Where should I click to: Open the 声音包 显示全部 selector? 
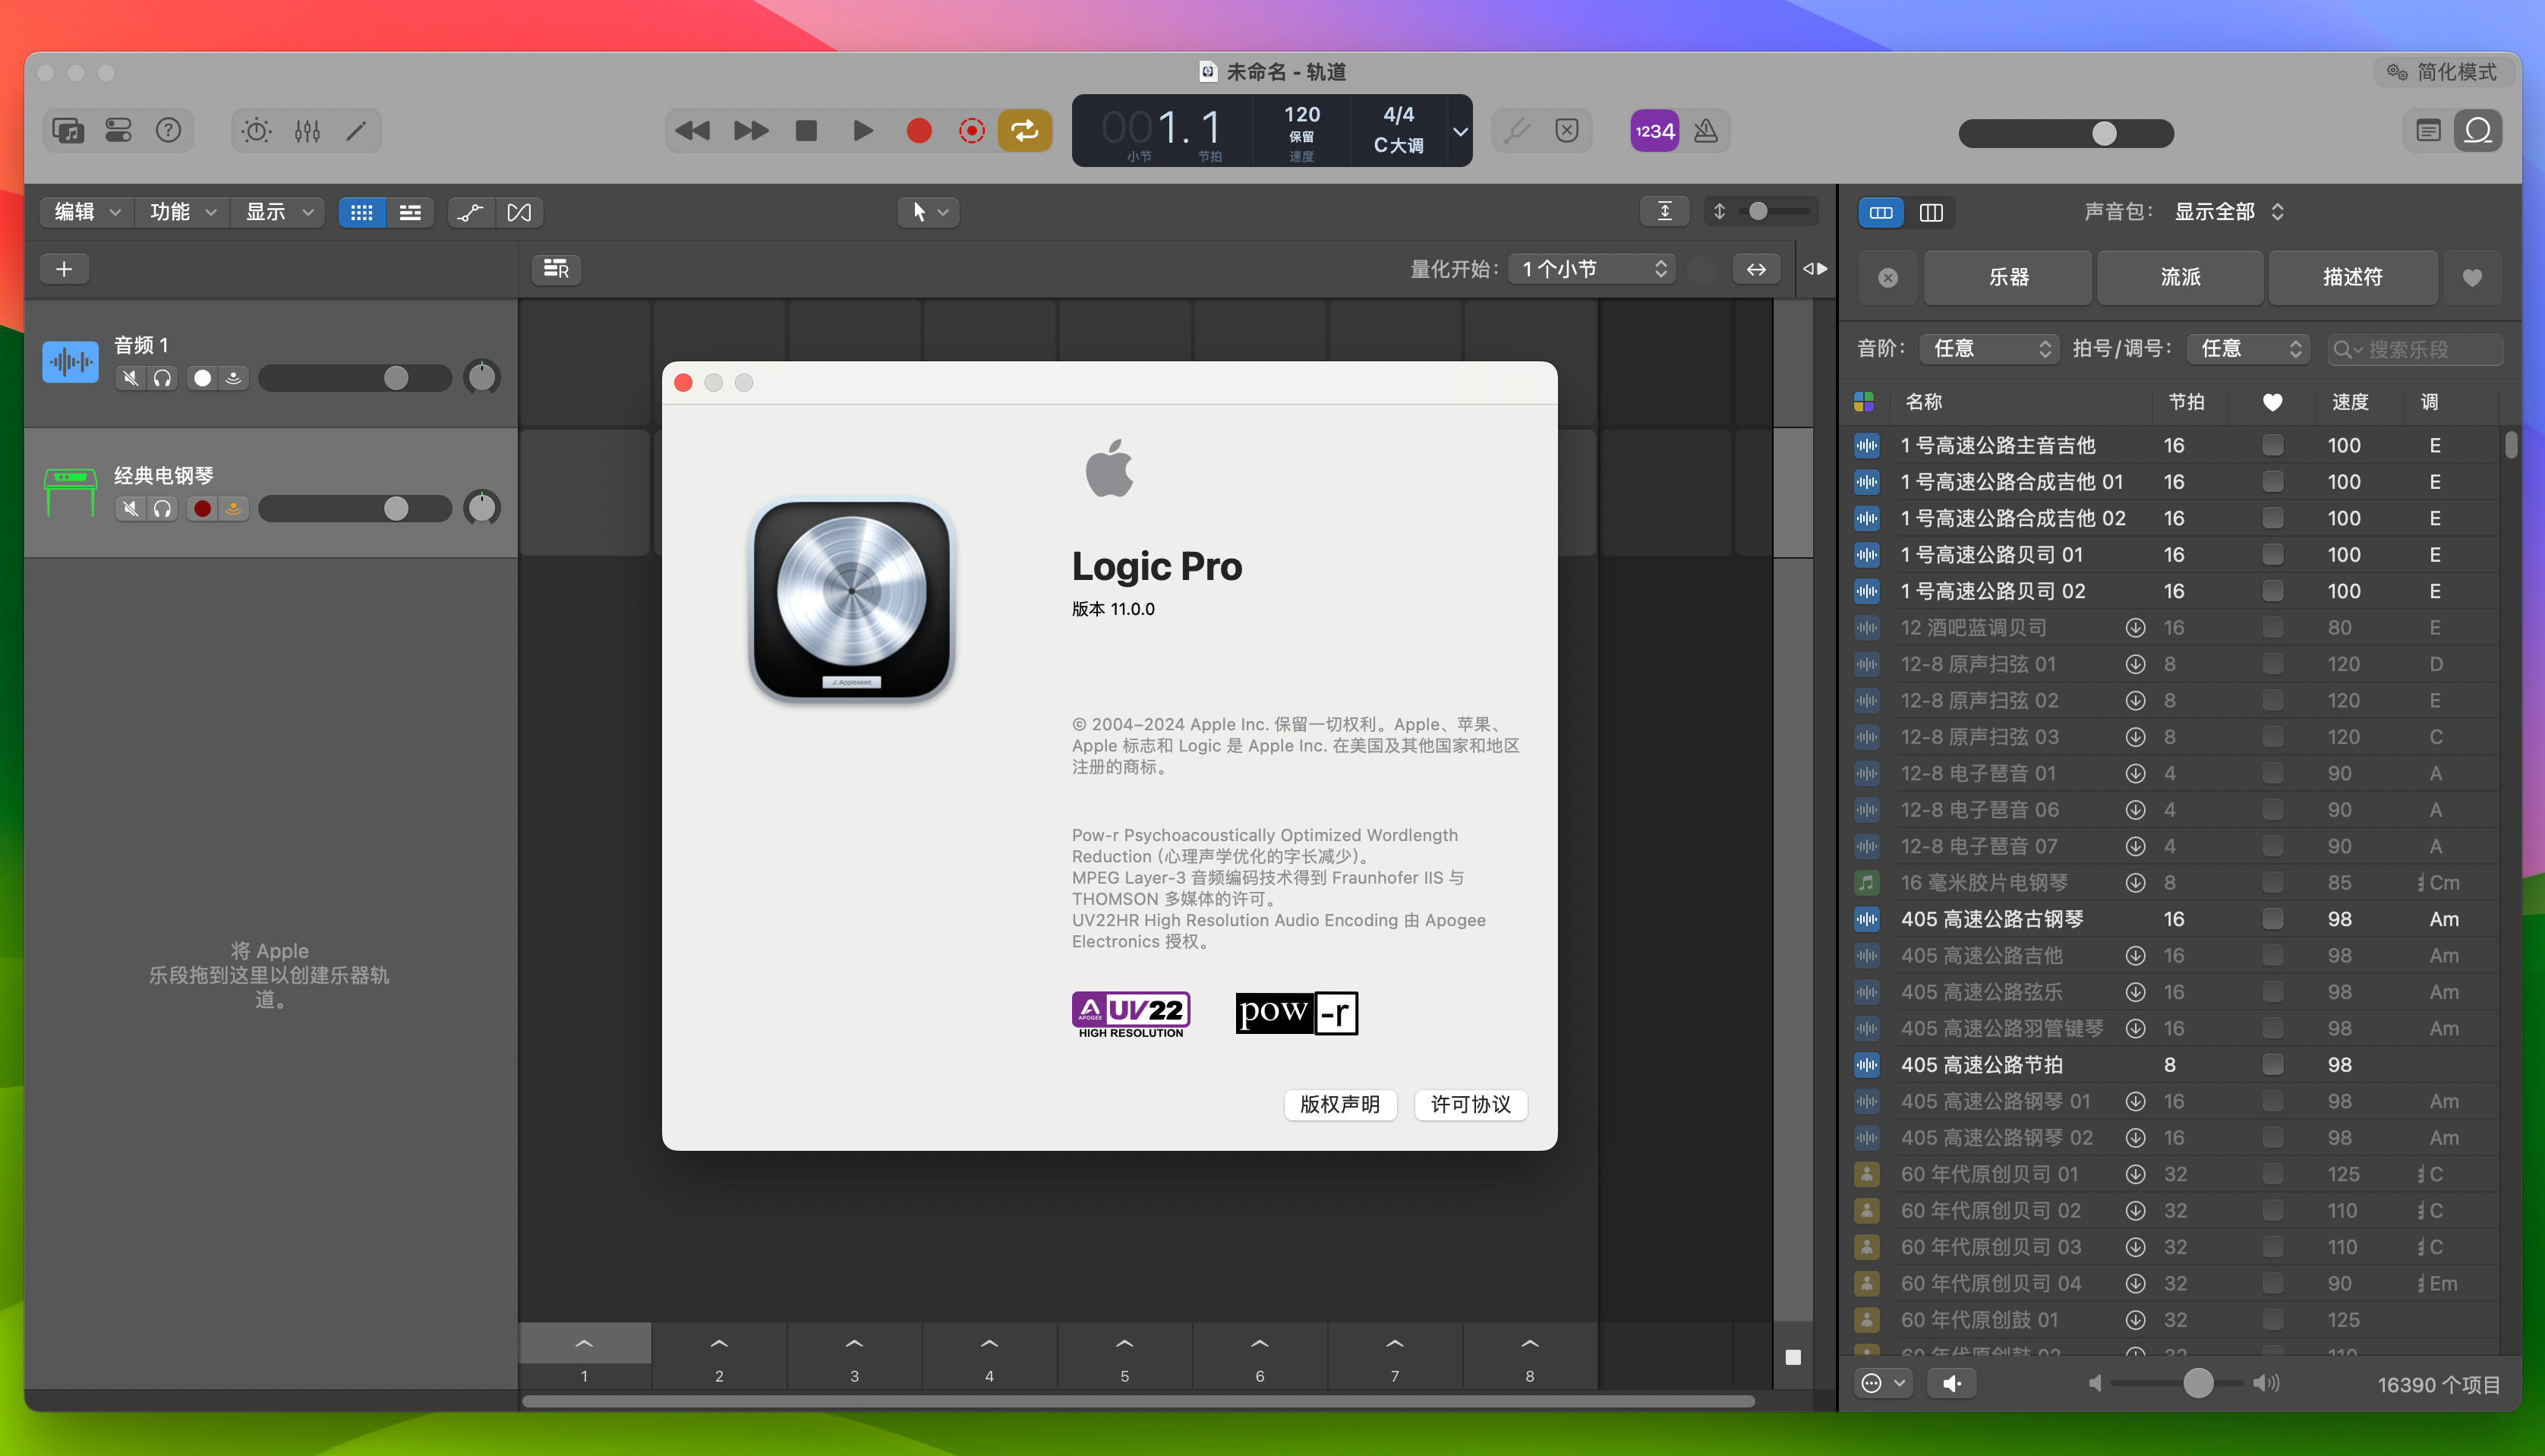click(x=2228, y=212)
